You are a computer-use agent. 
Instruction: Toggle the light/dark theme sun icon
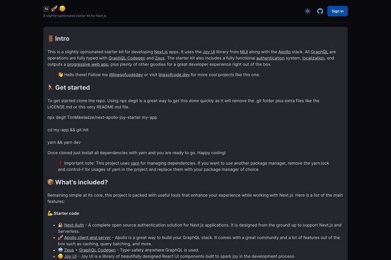(x=307, y=11)
